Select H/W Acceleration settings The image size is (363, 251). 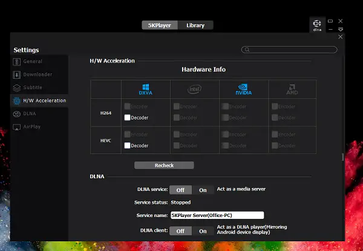pos(39,101)
